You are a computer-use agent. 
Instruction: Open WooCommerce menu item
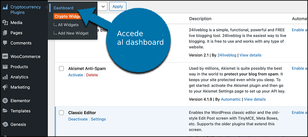tap(25, 56)
